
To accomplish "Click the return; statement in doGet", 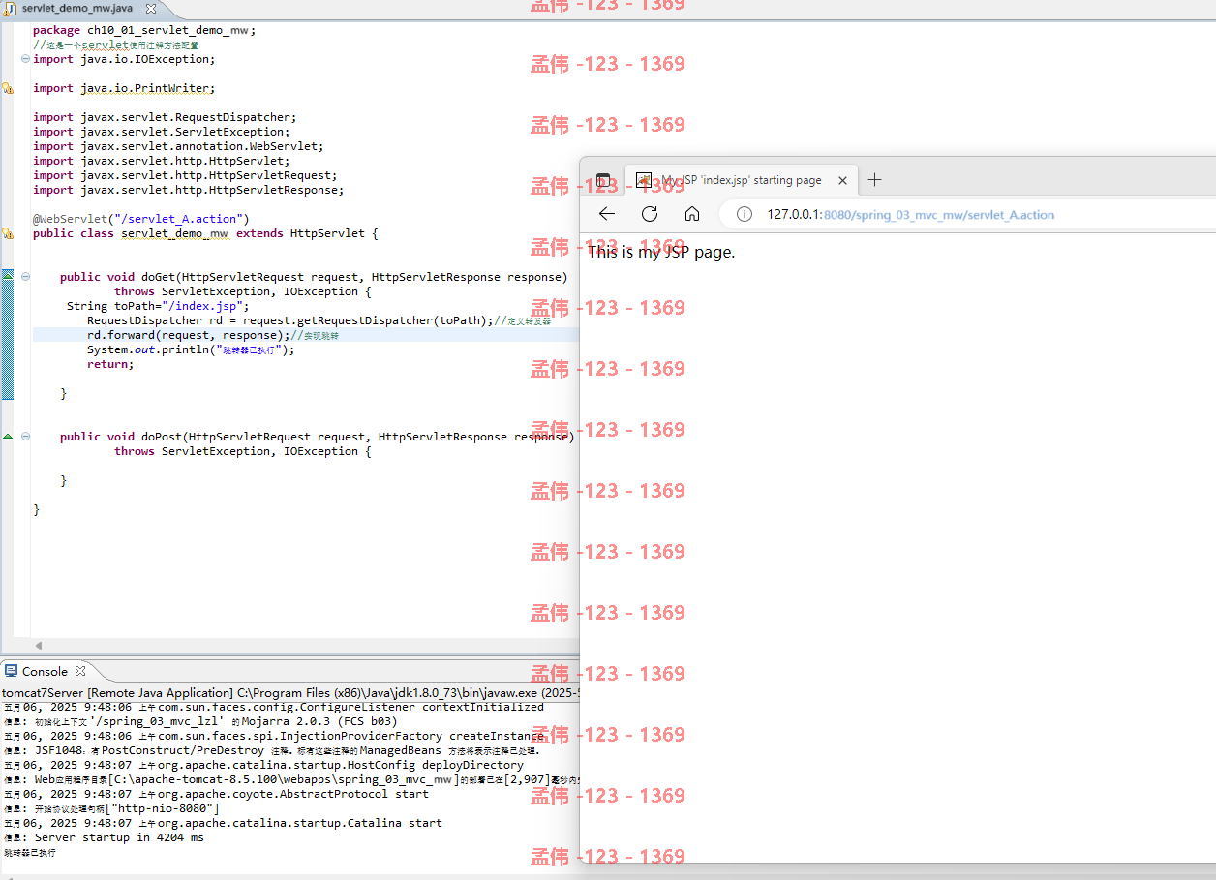I will [110, 364].
